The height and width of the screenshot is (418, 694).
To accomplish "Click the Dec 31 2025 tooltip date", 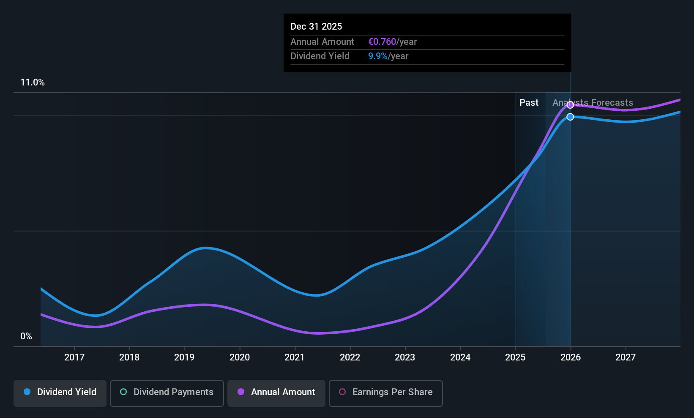I will click(x=316, y=27).
